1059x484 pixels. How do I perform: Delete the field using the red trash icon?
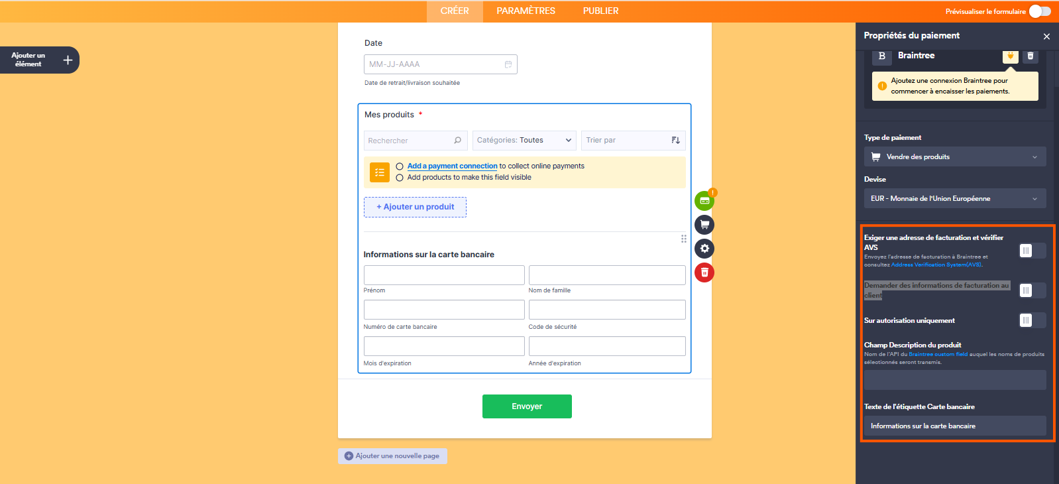pyautogui.click(x=704, y=272)
